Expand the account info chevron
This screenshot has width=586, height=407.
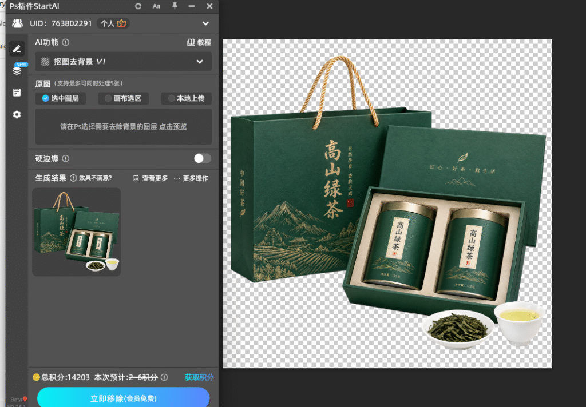pyautogui.click(x=205, y=23)
